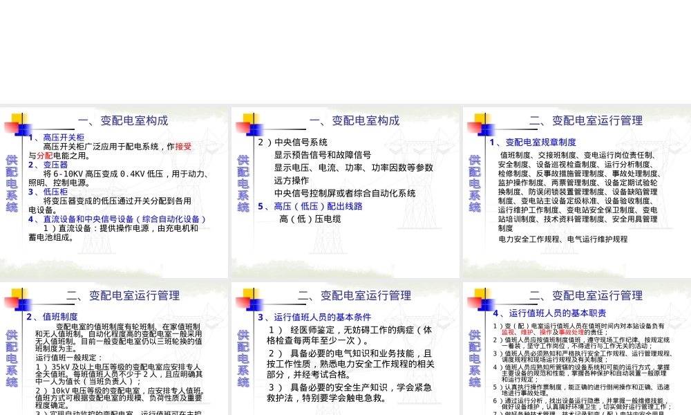691x415 pixels.
Task: Click the heading 2、变压器
Action: coord(48,165)
